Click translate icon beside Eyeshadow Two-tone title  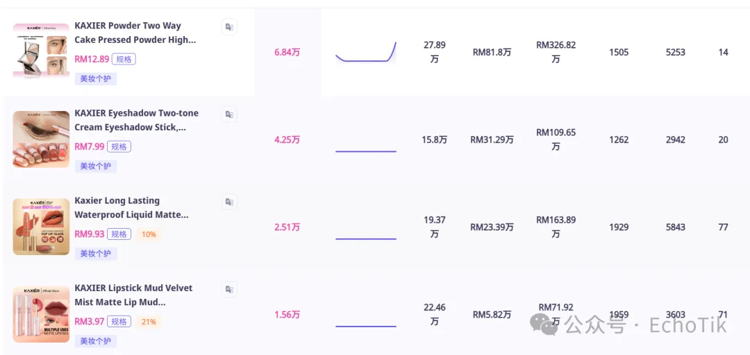[228, 114]
